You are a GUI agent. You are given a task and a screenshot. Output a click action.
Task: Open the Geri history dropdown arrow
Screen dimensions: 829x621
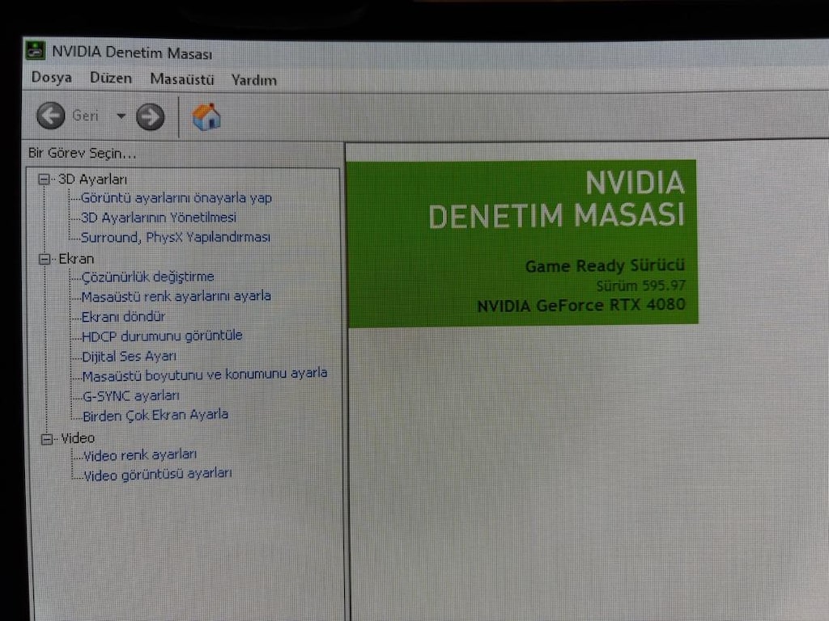(x=121, y=116)
